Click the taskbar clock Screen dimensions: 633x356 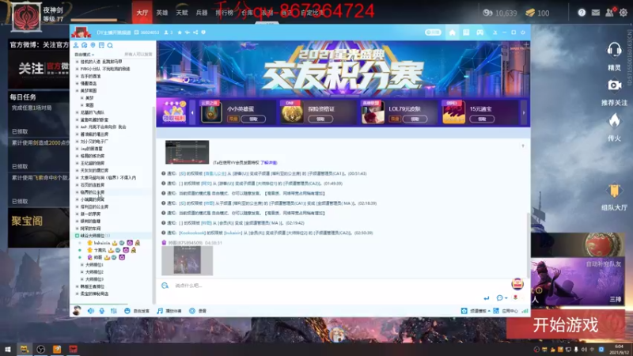pyautogui.click(x=619, y=350)
